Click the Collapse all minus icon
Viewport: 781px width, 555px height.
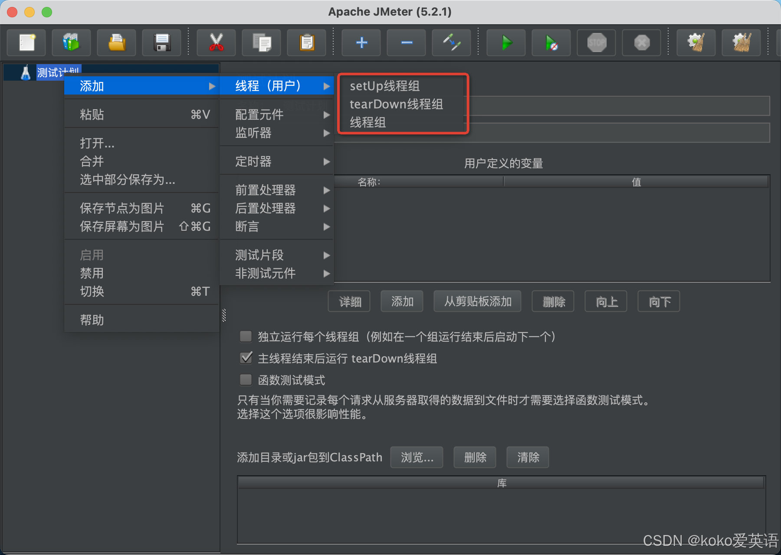tap(406, 42)
